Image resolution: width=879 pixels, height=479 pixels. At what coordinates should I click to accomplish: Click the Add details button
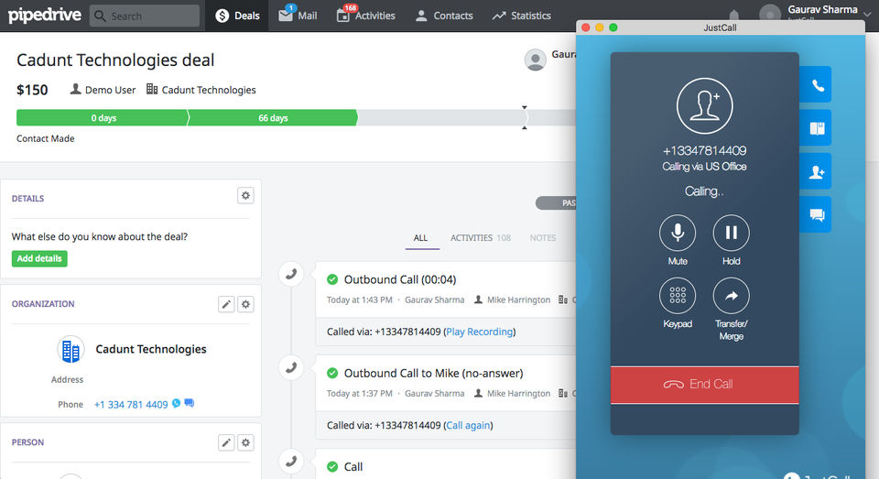39,258
